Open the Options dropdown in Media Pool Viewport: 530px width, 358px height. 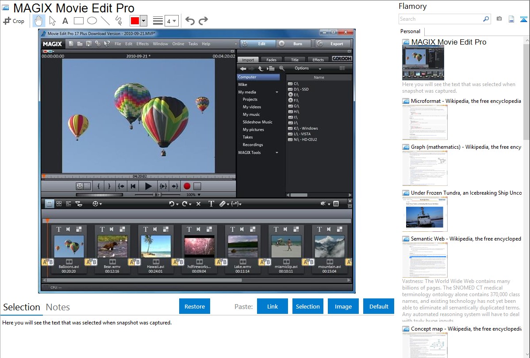click(307, 68)
